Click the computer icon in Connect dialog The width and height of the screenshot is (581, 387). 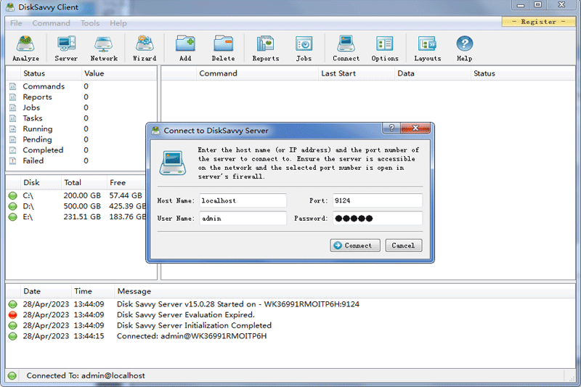[x=173, y=163]
